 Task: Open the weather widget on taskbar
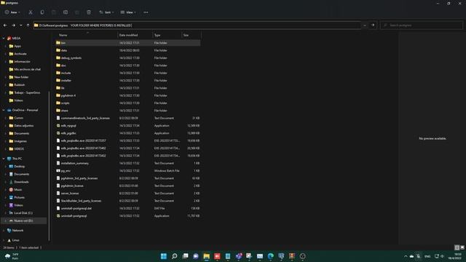pyautogui.click(x=12, y=256)
